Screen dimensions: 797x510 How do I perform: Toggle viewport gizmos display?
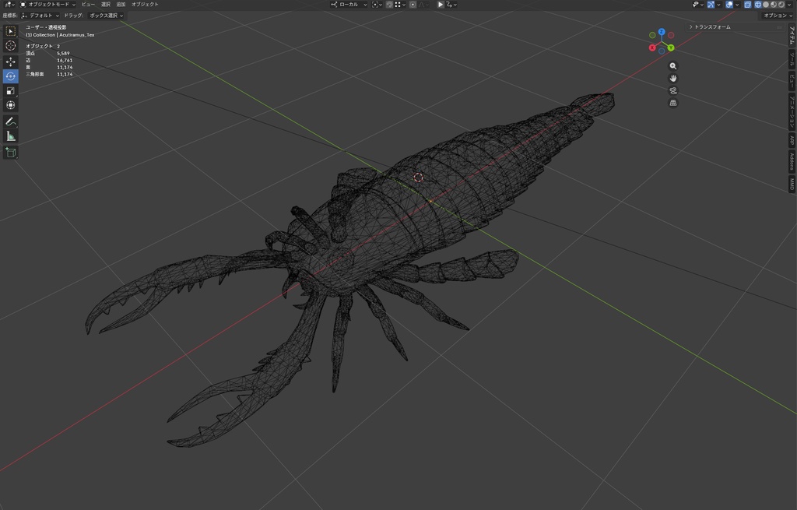(711, 5)
